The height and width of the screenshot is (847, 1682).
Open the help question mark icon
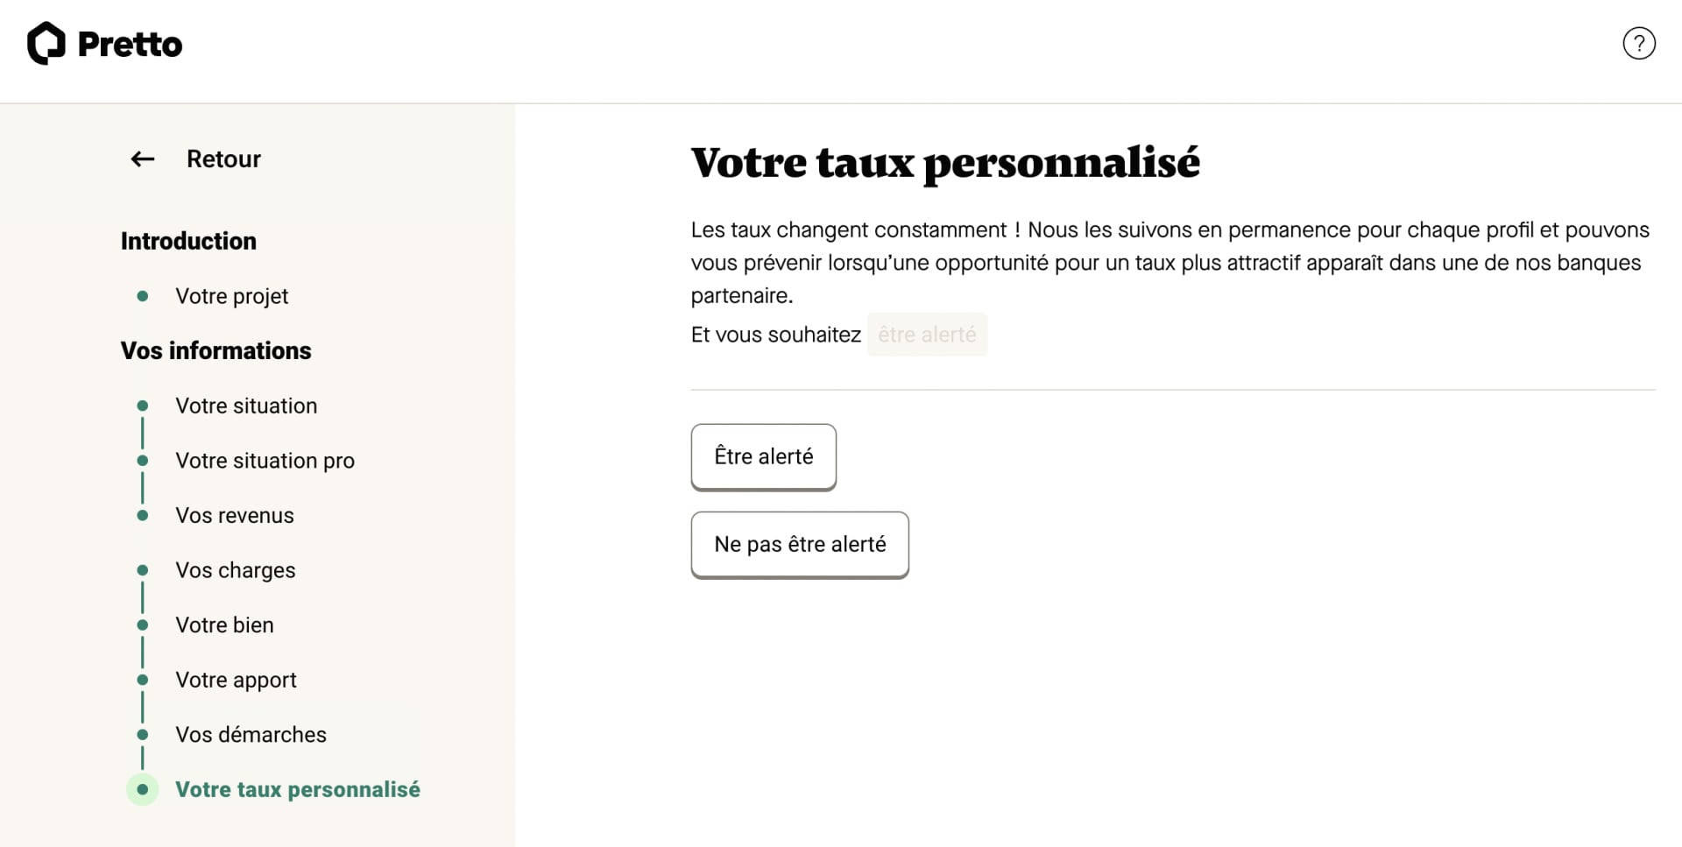pyautogui.click(x=1638, y=43)
